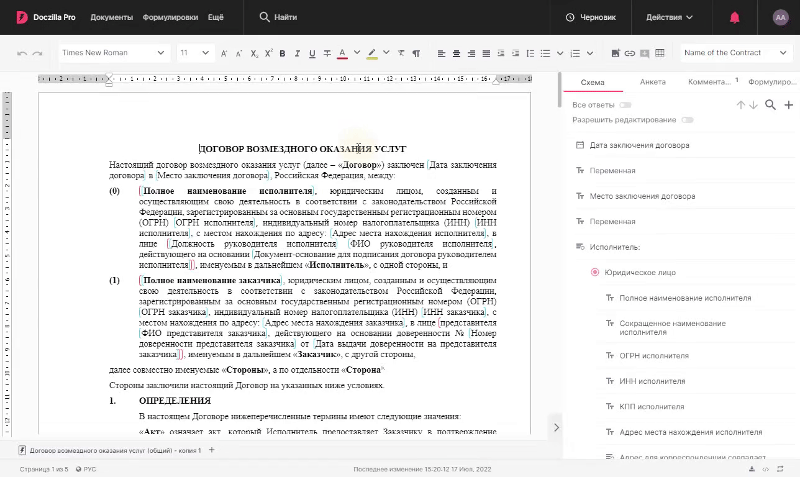Toggle italic formatting
Image resolution: width=800 pixels, height=477 pixels.
click(297, 53)
